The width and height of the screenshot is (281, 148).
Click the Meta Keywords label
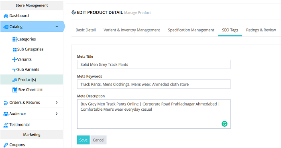[x=90, y=77]
